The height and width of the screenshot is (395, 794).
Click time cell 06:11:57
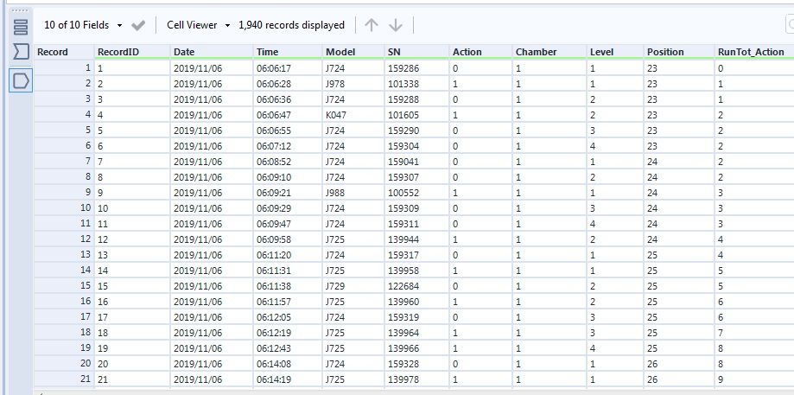[x=288, y=302]
